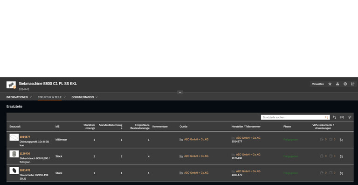
Task: Open spare part link 1126430
Action: [x=25, y=154]
